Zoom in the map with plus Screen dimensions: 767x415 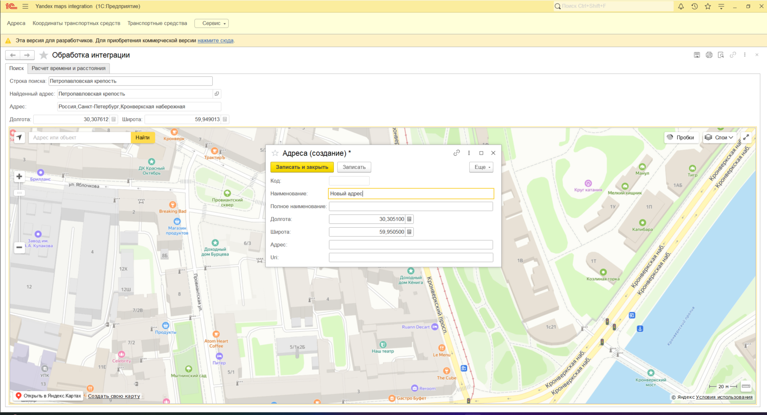pos(19,177)
